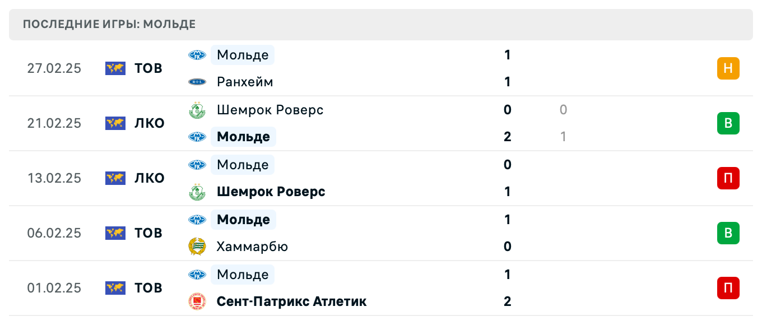Click the 2:1 first-half score column for 21.02.25

563,123
